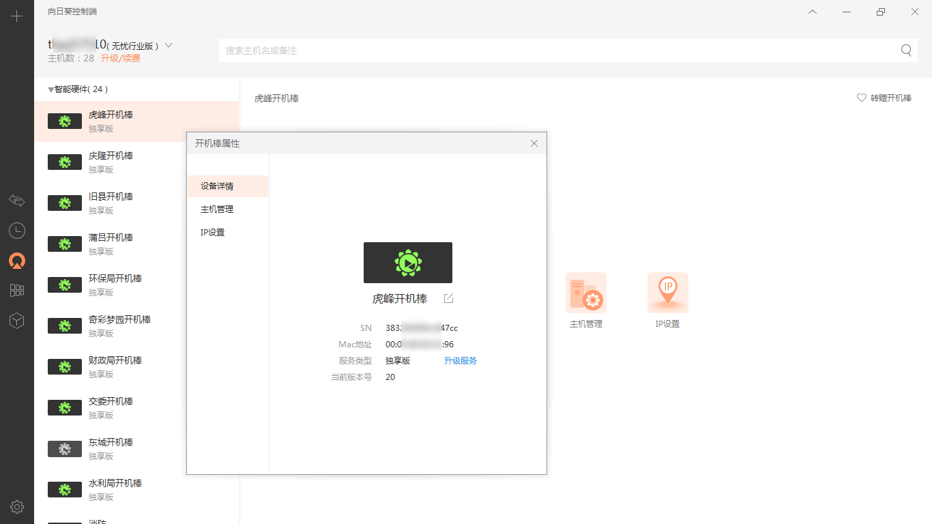Click the 主机数：28 text
Screen dimensions: 932x524
pos(71,59)
